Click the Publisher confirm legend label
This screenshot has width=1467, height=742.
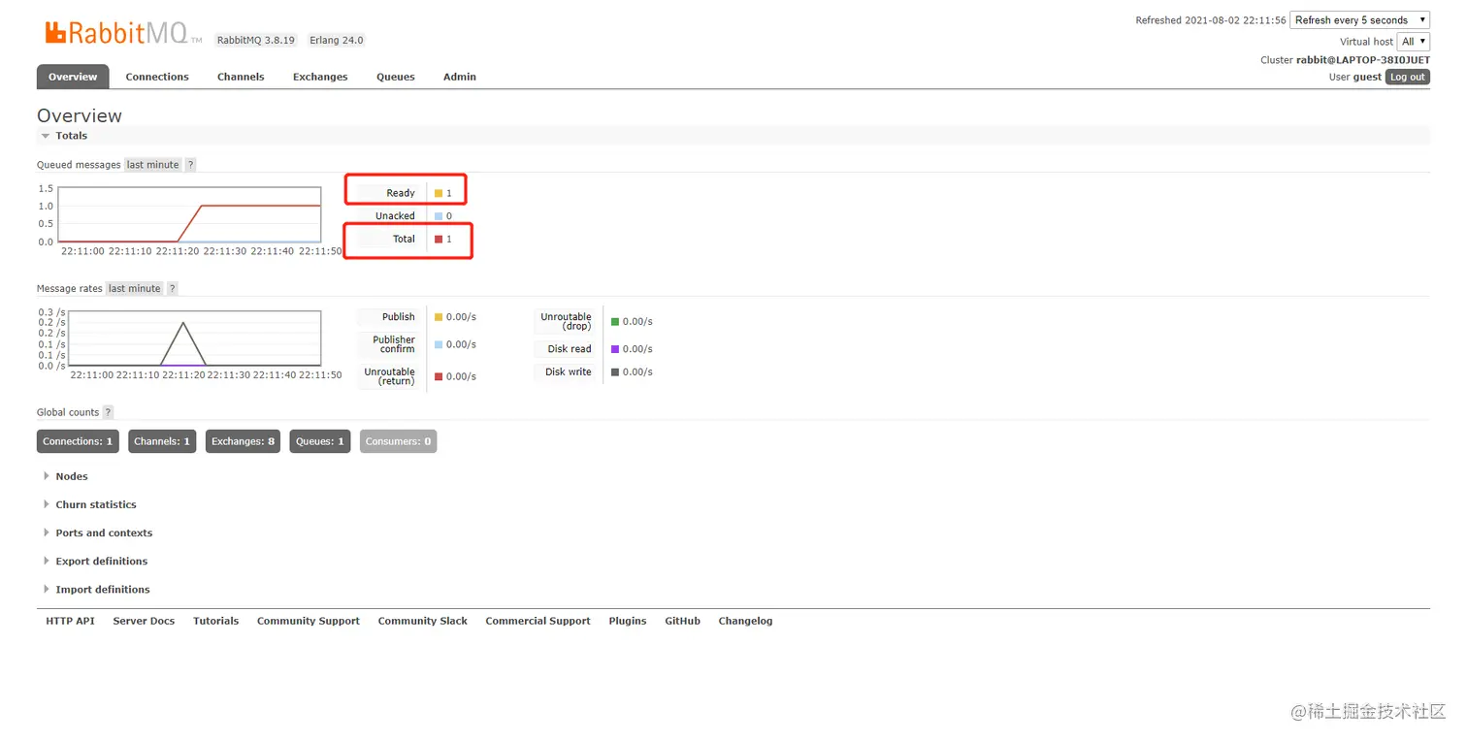(x=394, y=344)
